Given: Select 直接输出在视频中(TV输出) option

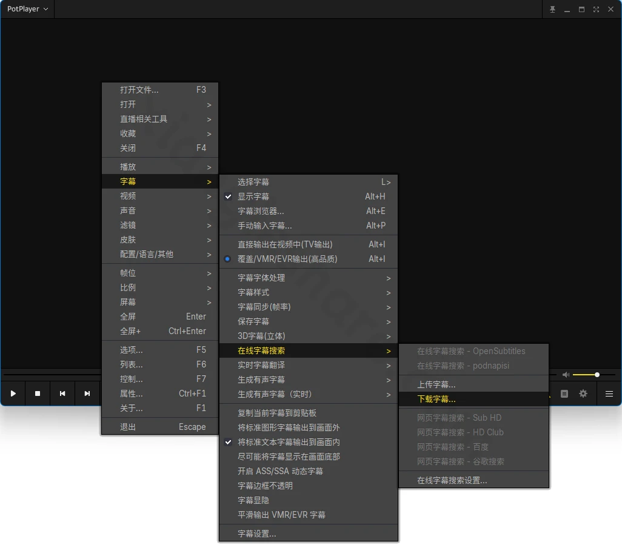Looking at the screenshot, I should 308,244.
